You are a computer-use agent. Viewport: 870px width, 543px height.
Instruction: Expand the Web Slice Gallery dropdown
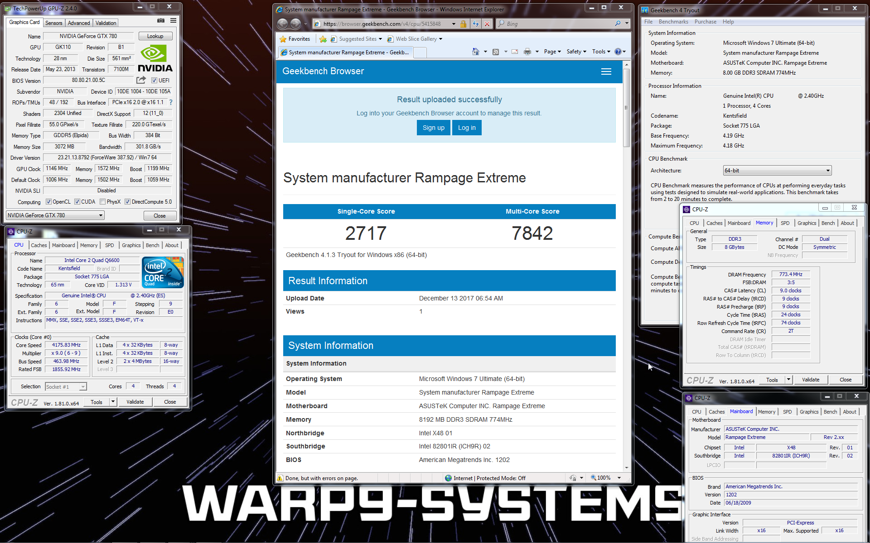440,39
